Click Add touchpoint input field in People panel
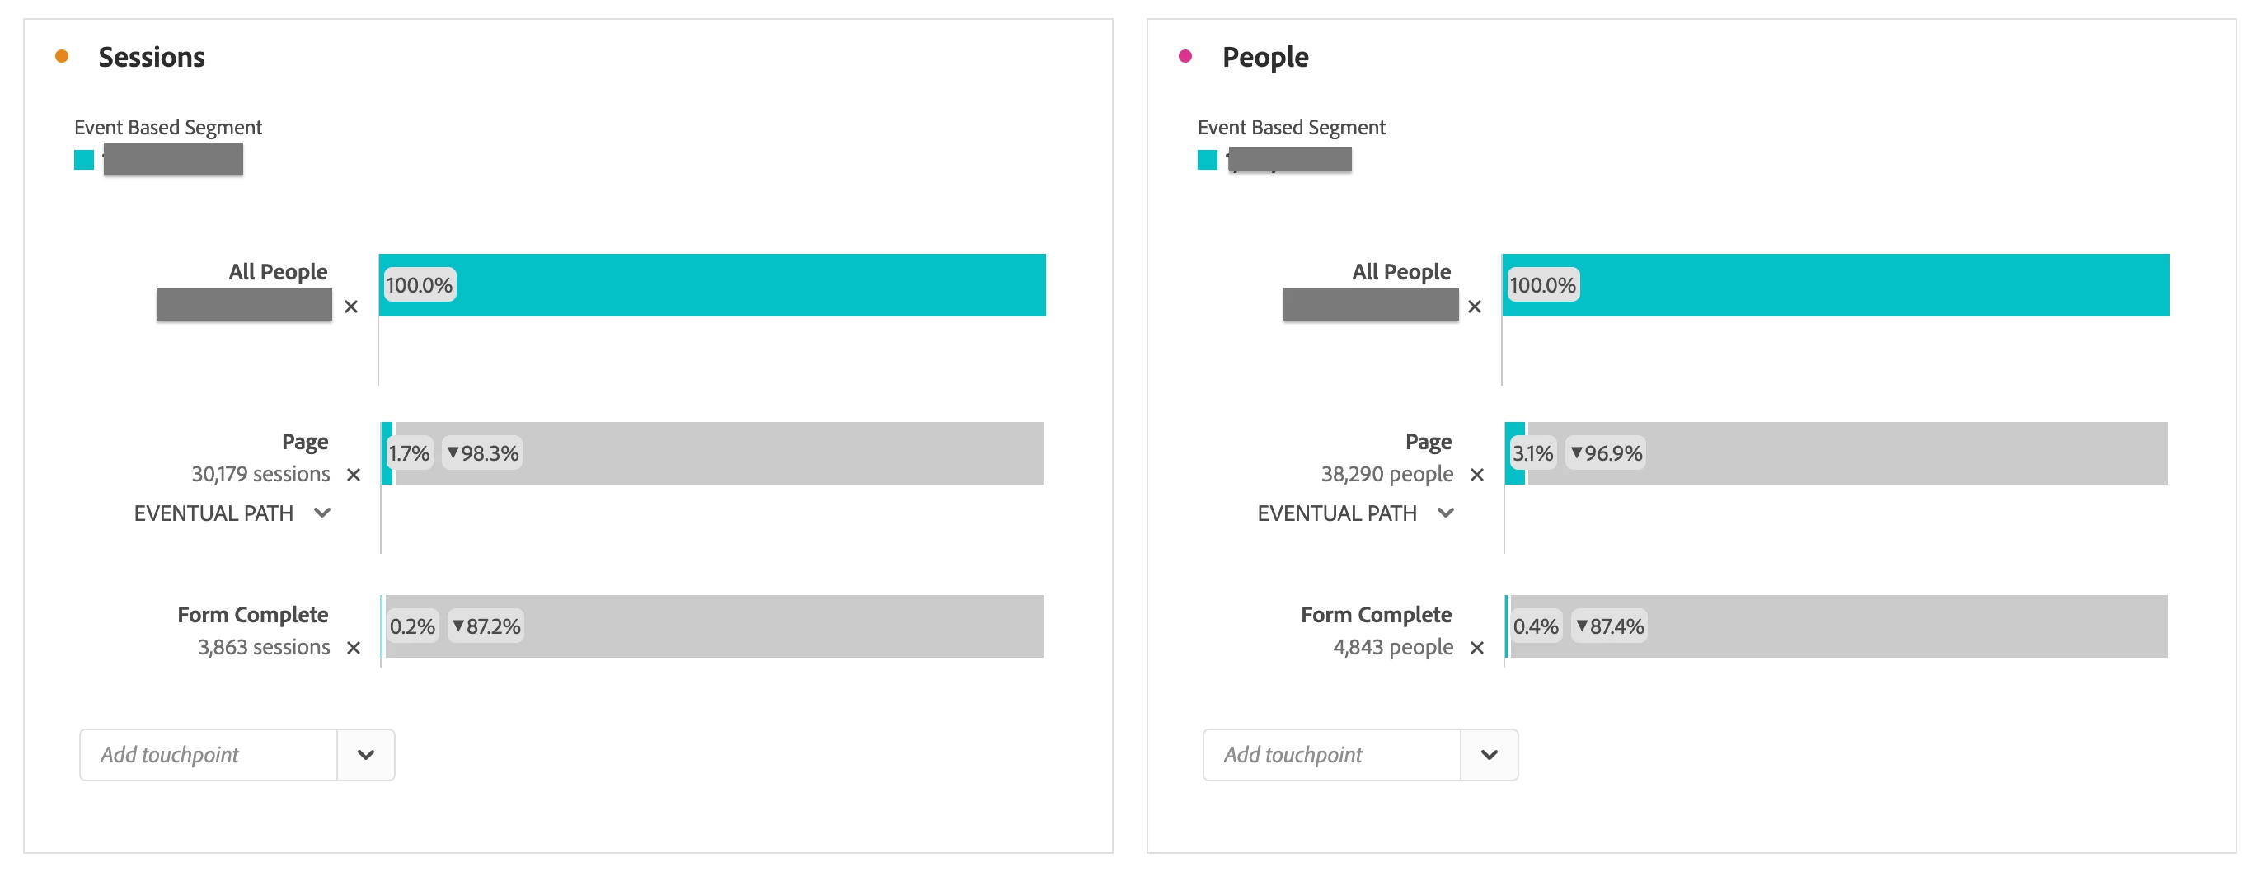Screen dimensions: 2252x872 coord(1331,755)
